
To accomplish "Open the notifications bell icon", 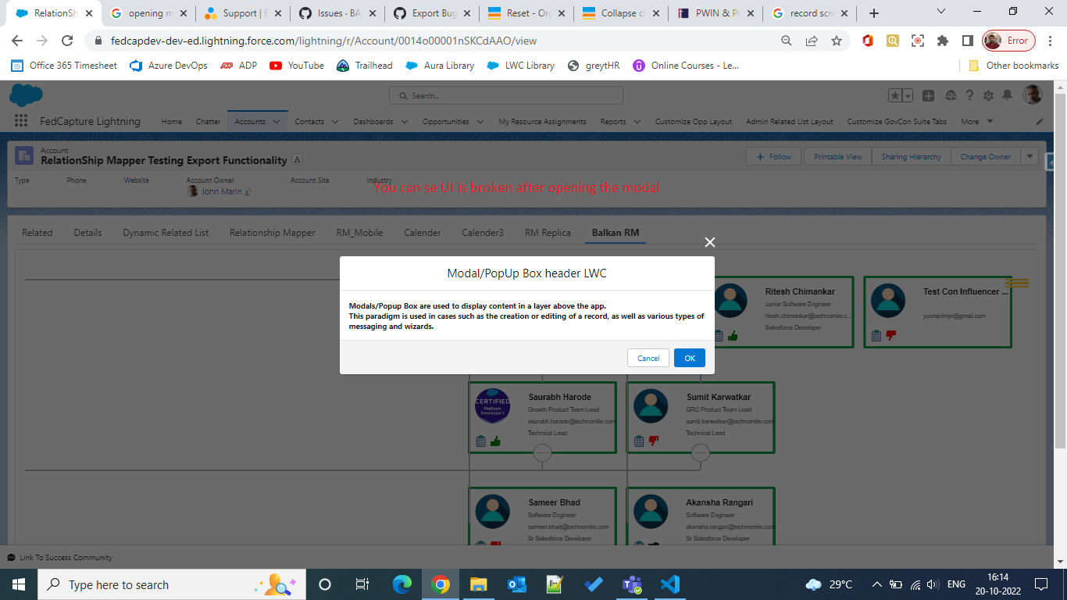I will pos(1007,95).
